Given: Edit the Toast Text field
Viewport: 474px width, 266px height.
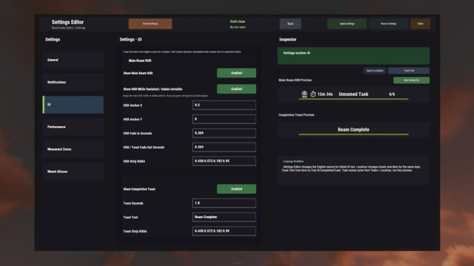Looking at the screenshot, I should tap(224, 217).
